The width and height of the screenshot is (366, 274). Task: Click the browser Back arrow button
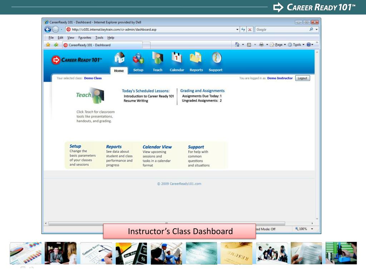[x=48, y=29]
